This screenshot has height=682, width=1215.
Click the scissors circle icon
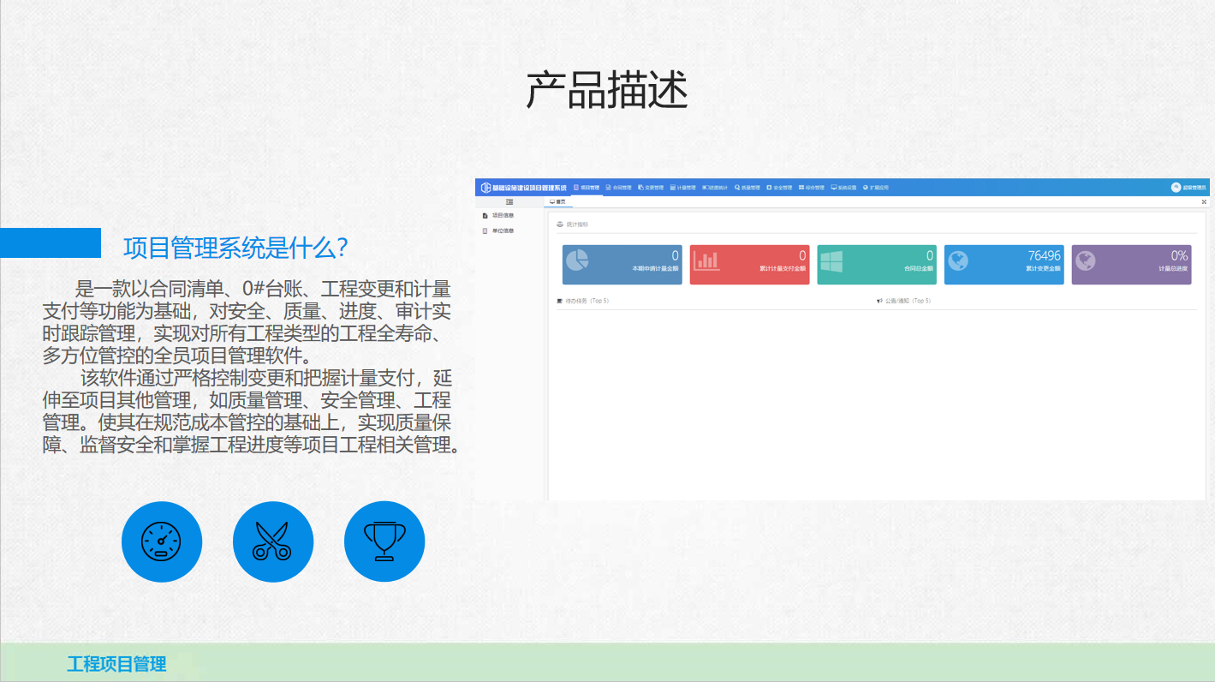273,541
